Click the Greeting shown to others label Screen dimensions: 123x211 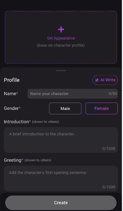coord(27,160)
